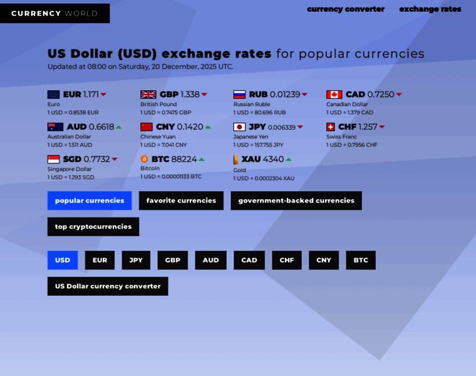The height and width of the screenshot is (376, 476).
Task: Select USD as the base currency
Action: point(63,260)
